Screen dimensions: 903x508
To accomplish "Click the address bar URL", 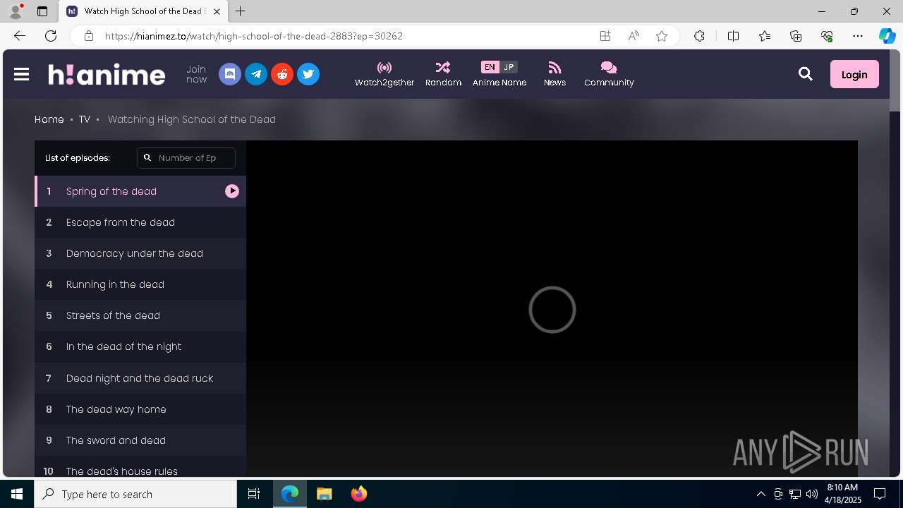I will [x=254, y=36].
